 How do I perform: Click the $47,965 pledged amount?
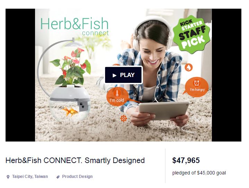(x=186, y=160)
